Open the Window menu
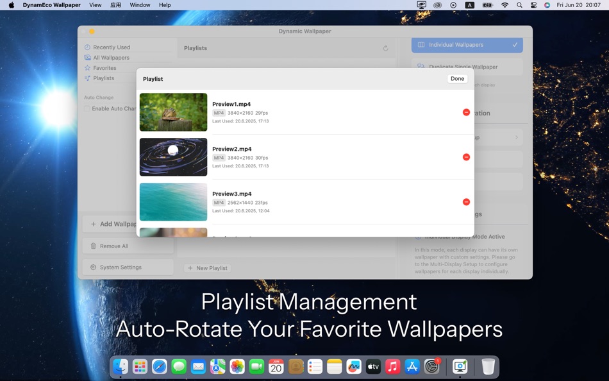The image size is (609, 381). 140,5
